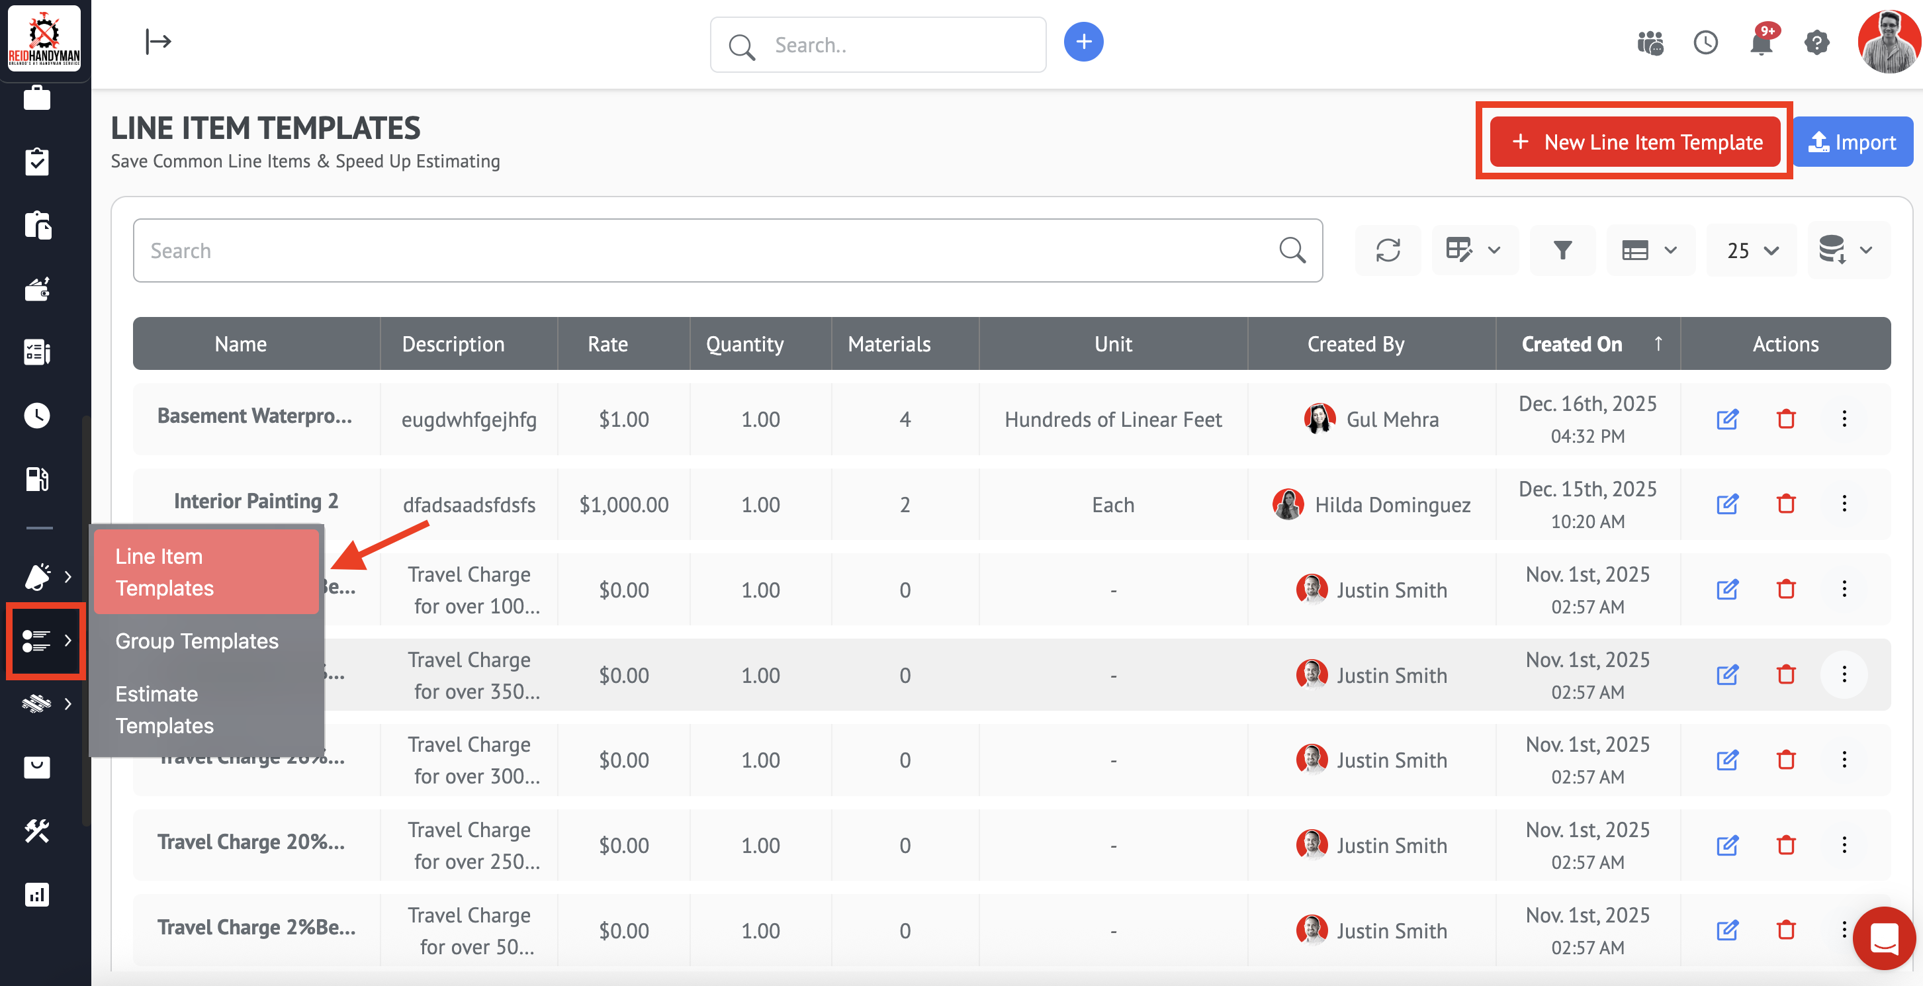Open the help question mark icon

point(1816,43)
